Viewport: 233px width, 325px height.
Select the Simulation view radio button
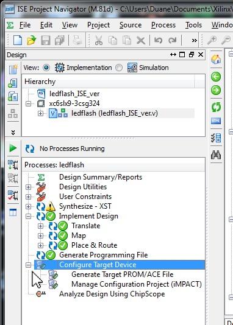[119, 68]
